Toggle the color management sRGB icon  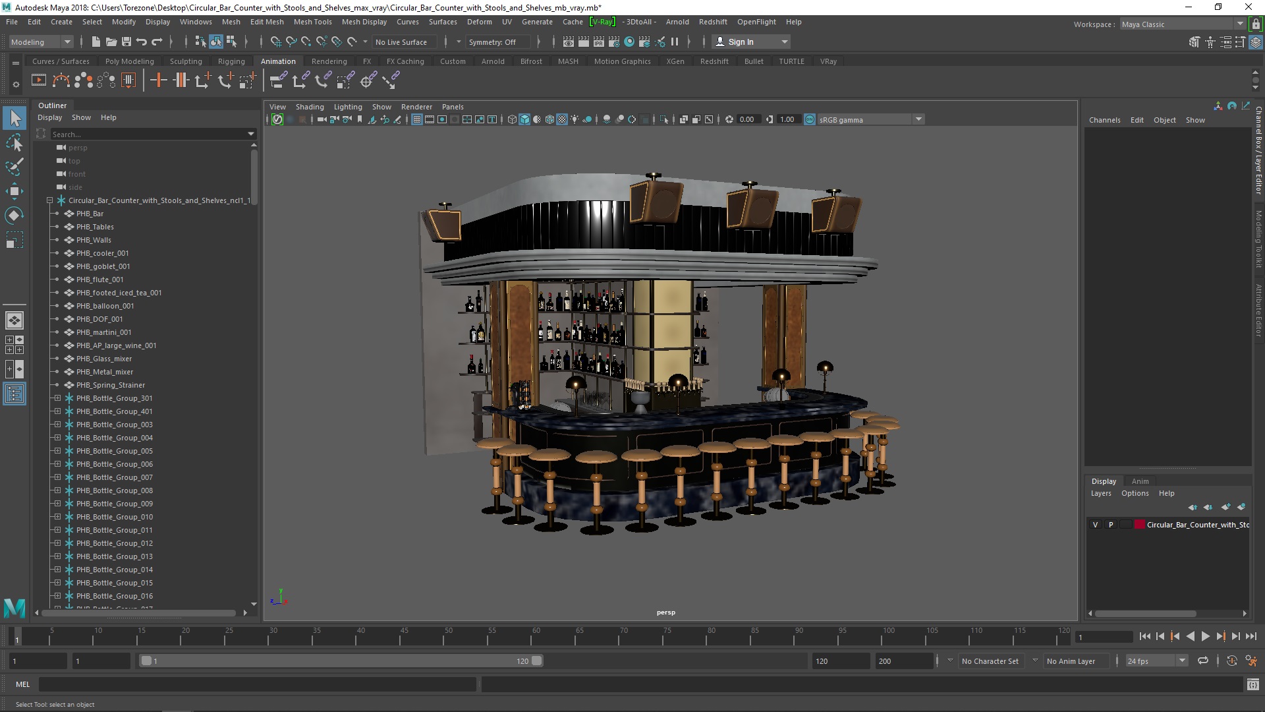[x=810, y=119]
